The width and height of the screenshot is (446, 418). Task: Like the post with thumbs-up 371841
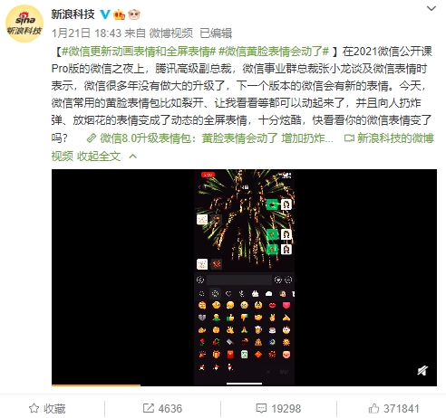point(393,409)
